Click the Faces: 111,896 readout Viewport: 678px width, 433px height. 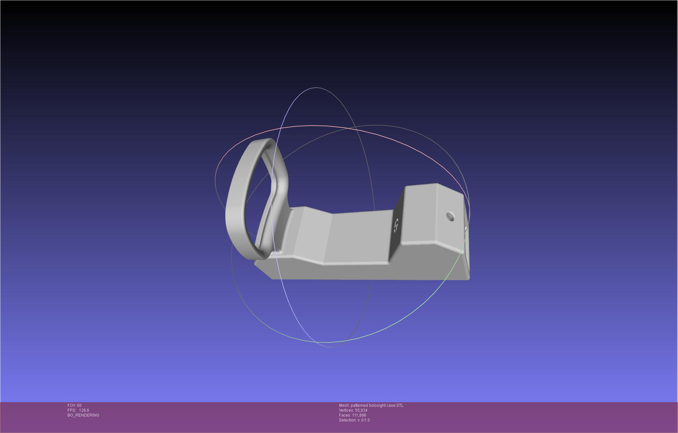(x=352, y=415)
